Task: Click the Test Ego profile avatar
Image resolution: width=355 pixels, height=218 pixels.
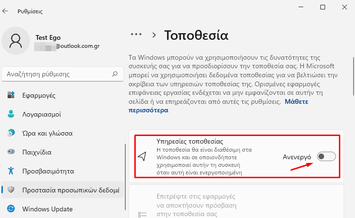Action: (x=16, y=41)
